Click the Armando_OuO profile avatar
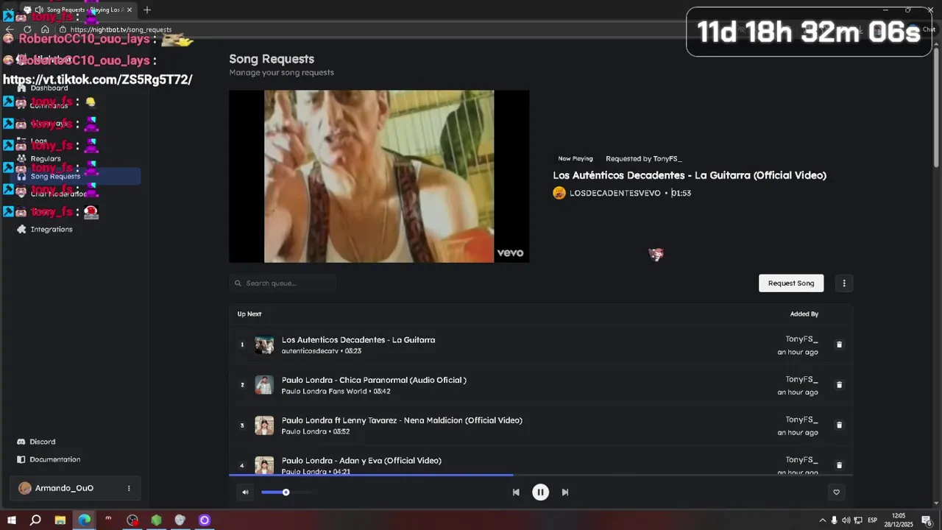Screen dimensions: 942x530 point(25,488)
